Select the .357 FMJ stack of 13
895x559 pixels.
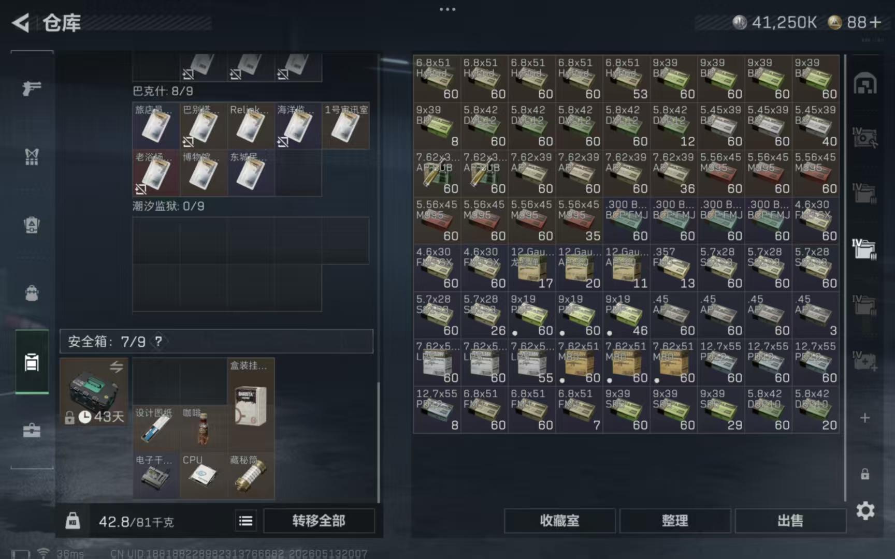(x=674, y=268)
